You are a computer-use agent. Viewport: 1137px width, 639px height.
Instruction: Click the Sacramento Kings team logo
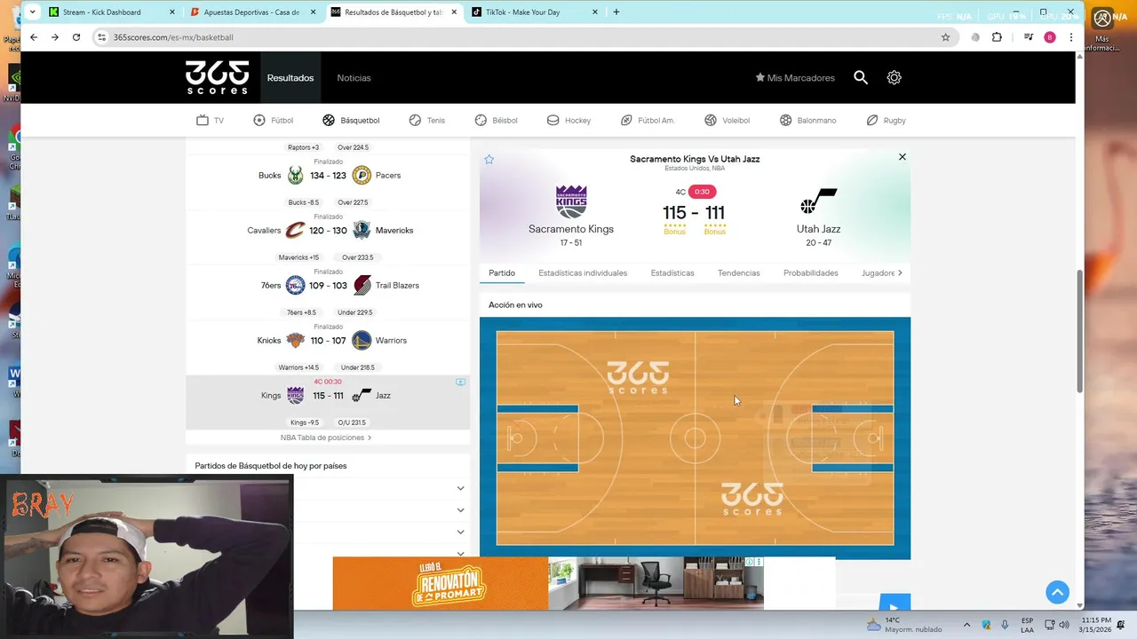pyautogui.click(x=571, y=201)
